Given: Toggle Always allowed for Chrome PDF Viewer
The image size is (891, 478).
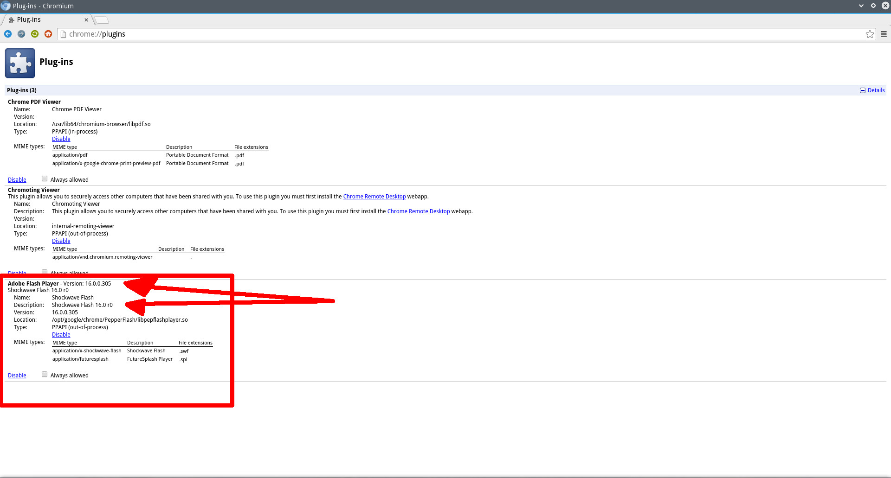Looking at the screenshot, I should click(x=45, y=178).
